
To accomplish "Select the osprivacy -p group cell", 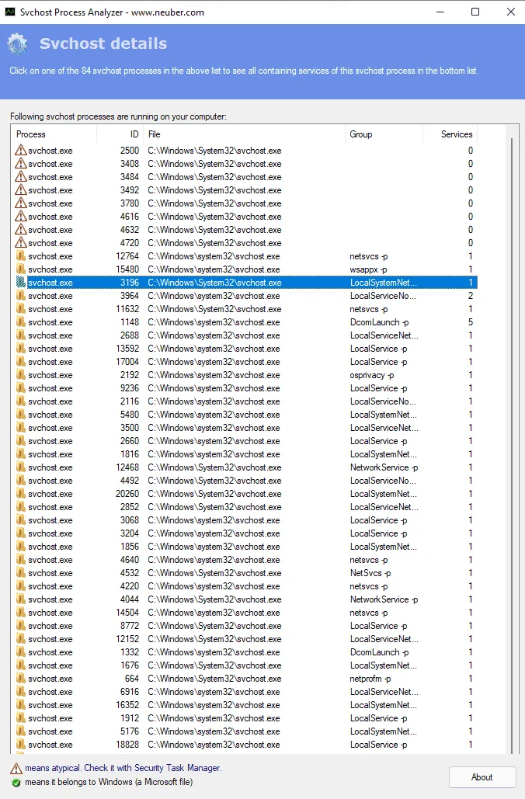I will (x=371, y=375).
